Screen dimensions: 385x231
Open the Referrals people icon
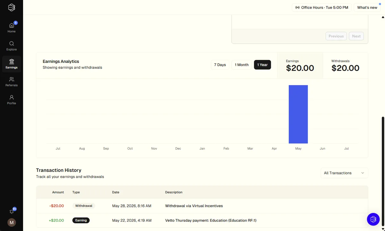pos(12,79)
